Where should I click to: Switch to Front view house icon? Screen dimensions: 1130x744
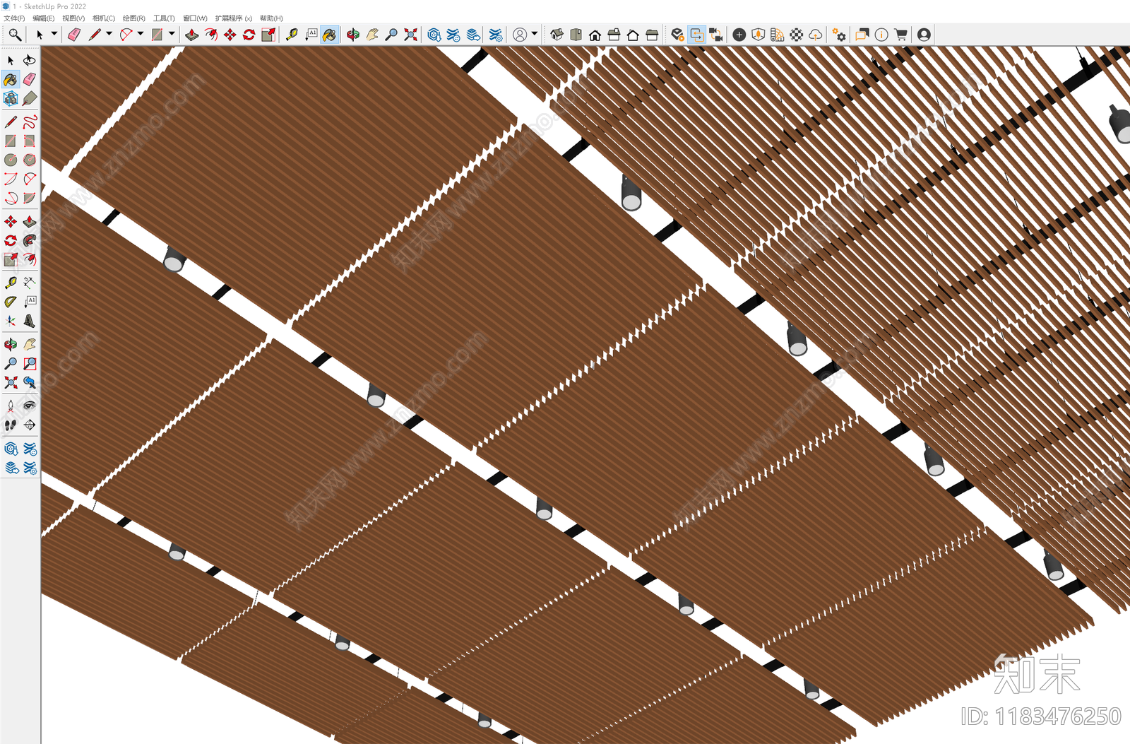pyautogui.click(x=595, y=34)
